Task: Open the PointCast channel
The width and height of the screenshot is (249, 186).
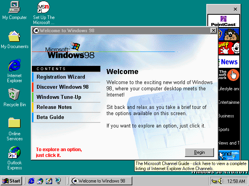Action: (224, 21)
